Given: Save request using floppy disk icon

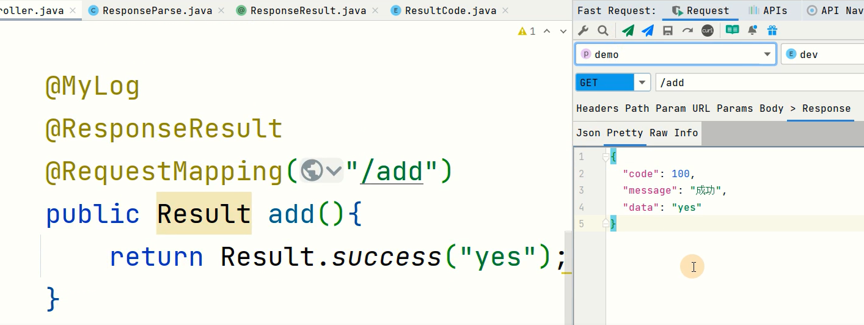Looking at the screenshot, I should [x=668, y=31].
